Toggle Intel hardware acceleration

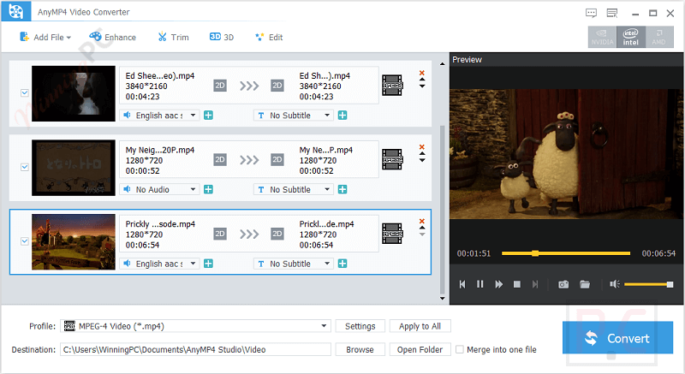(x=630, y=37)
